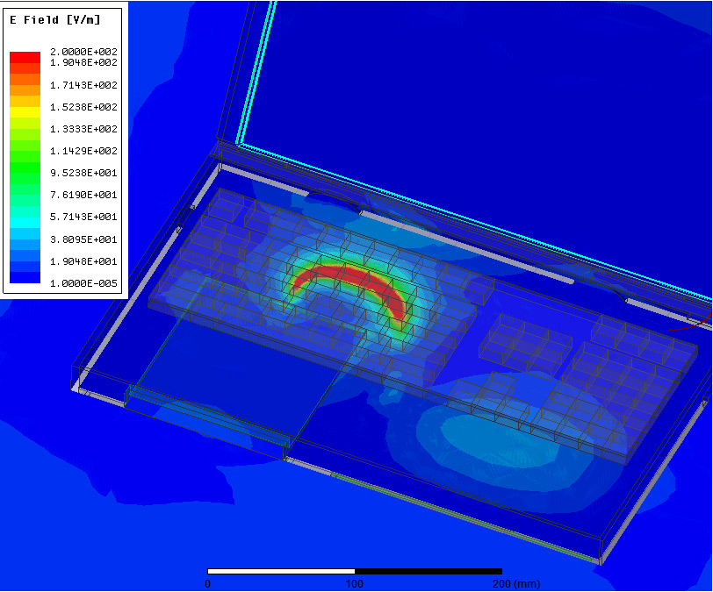Click the "0" scale ruler label
This screenshot has height=592, width=713.
point(208,583)
